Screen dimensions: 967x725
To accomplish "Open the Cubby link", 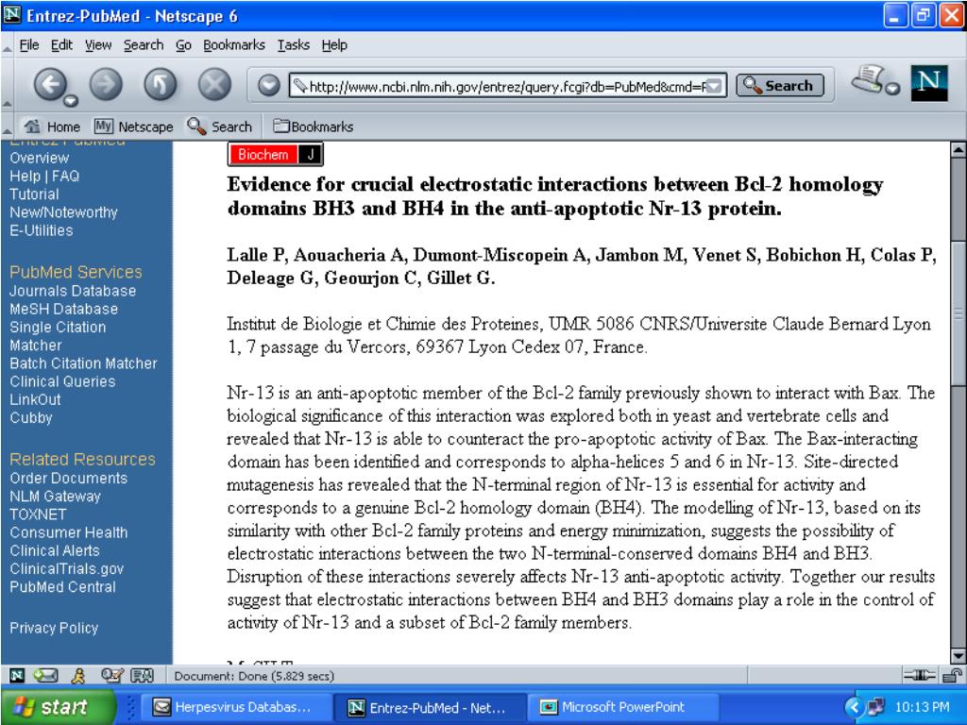I will [31, 417].
